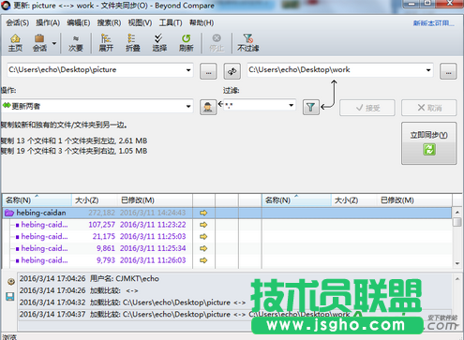464x340 pixels.
Task: Open the dropdown arrow beside Sessions (会话)
Action: click(54, 43)
